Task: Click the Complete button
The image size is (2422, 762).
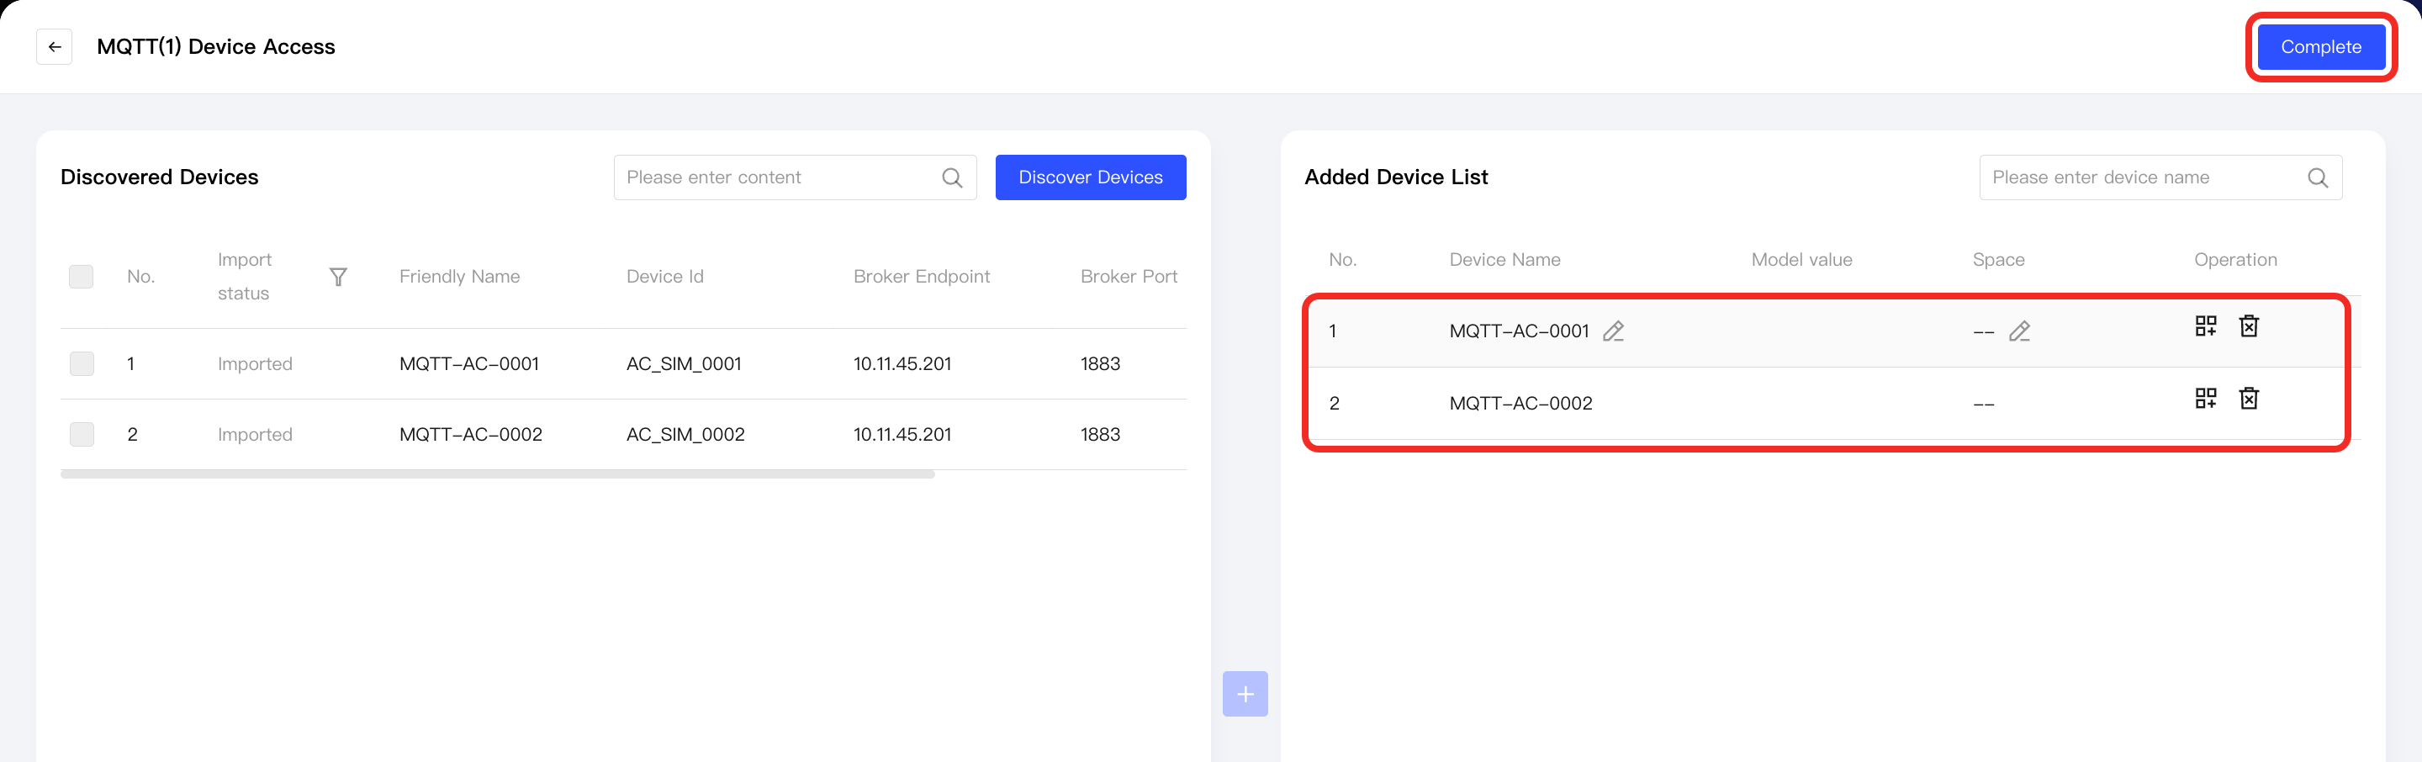Action: pyautogui.click(x=2320, y=47)
